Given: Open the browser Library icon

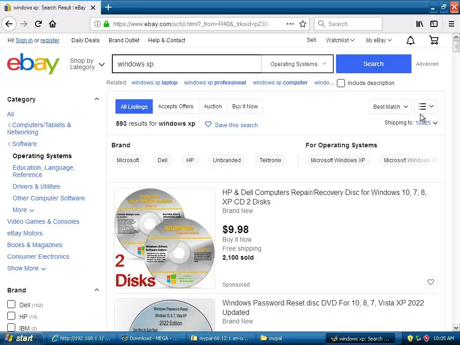Looking at the screenshot, I should tap(420, 24).
